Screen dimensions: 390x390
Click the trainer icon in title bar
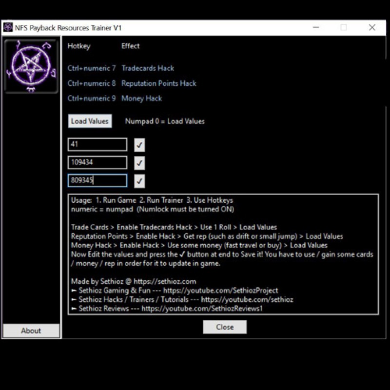click(x=8, y=27)
